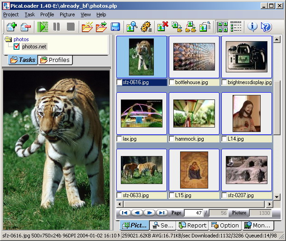286x241 pixels.
Task: Click the Page number input field
Action: point(193,213)
